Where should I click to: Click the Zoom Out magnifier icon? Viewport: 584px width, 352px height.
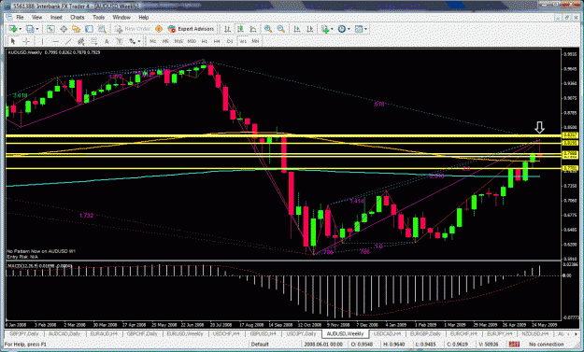[x=281, y=29]
